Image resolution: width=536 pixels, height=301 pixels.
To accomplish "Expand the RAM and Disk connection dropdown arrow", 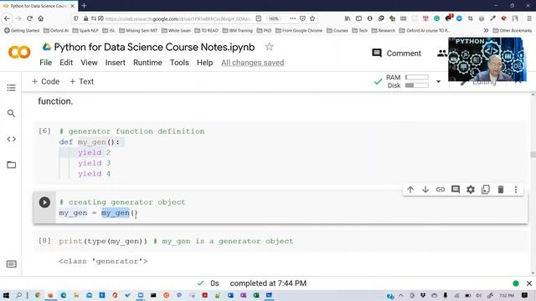I will (438, 82).
